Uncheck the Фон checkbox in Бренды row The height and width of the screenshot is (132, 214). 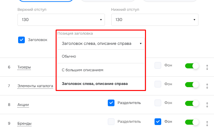[158, 122]
